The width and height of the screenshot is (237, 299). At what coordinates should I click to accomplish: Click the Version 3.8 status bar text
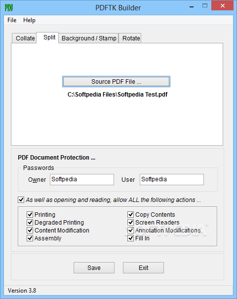pyautogui.click(x=22, y=291)
